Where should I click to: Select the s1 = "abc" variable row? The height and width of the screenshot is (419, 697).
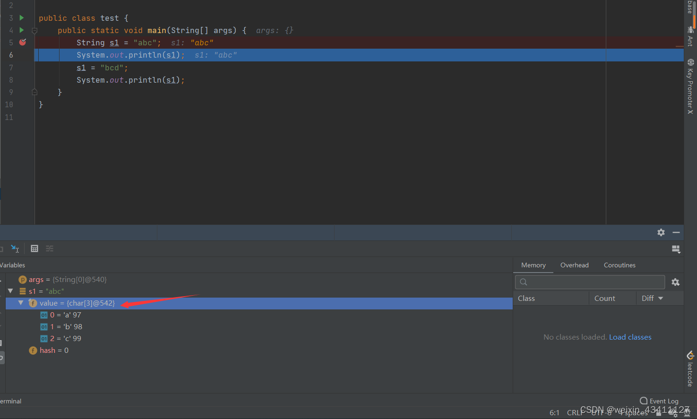[x=259, y=291]
